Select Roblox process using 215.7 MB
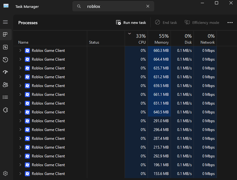Image resolution: width=237 pixels, height=180 pixels. click(115, 147)
